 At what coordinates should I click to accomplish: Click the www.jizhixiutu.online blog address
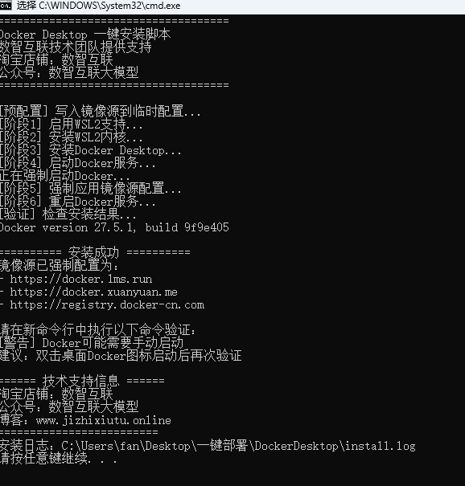[103, 421]
